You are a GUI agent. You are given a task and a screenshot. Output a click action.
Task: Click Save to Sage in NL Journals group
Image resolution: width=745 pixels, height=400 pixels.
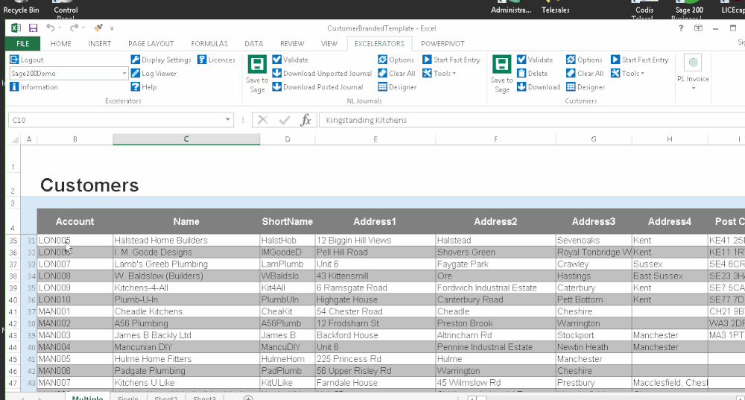(257, 74)
